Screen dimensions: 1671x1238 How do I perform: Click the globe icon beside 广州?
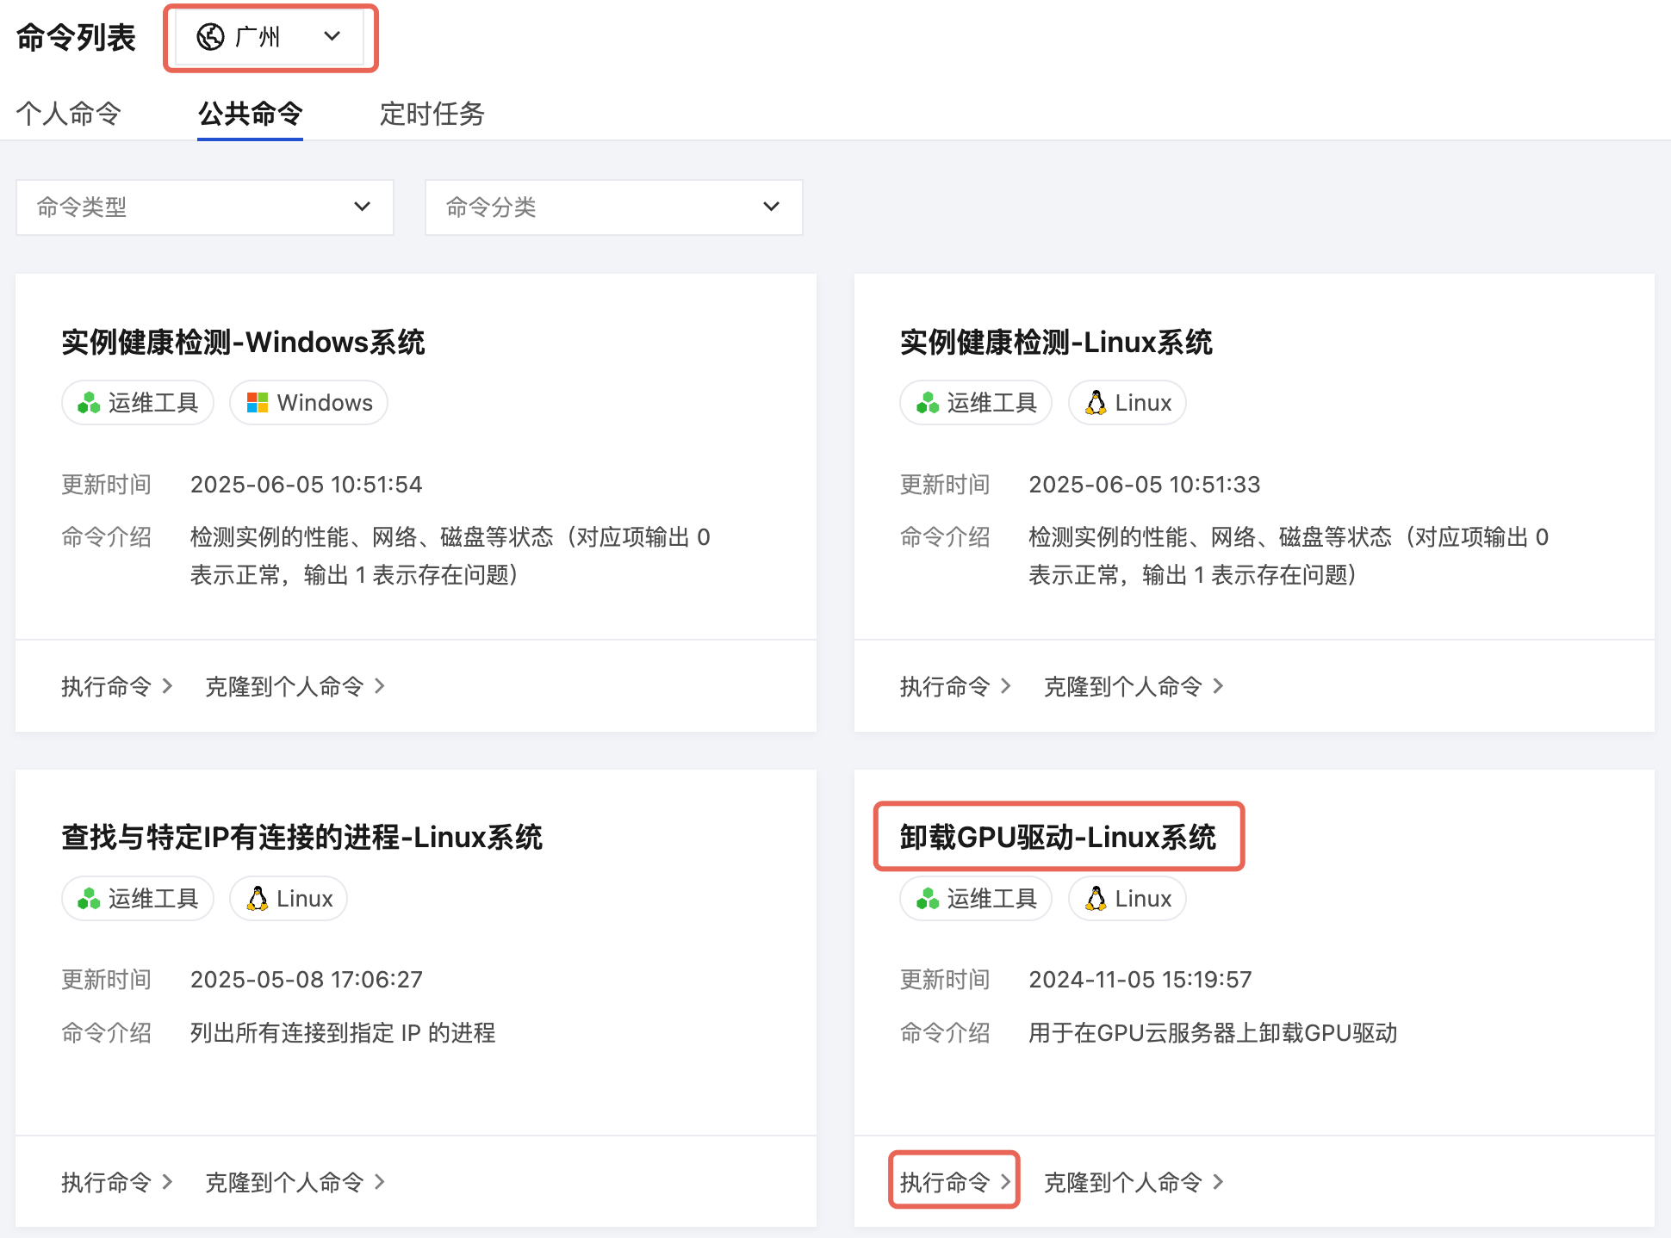pyautogui.click(x=210, y=37)
